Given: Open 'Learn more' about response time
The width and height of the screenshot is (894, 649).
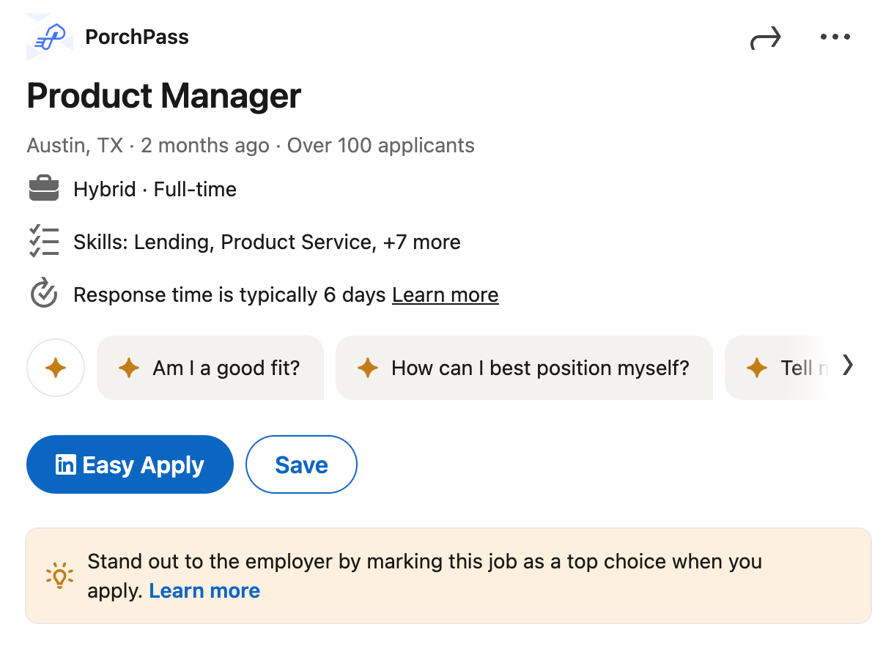Looking at the screenshot, I should (x=445, y=294).
